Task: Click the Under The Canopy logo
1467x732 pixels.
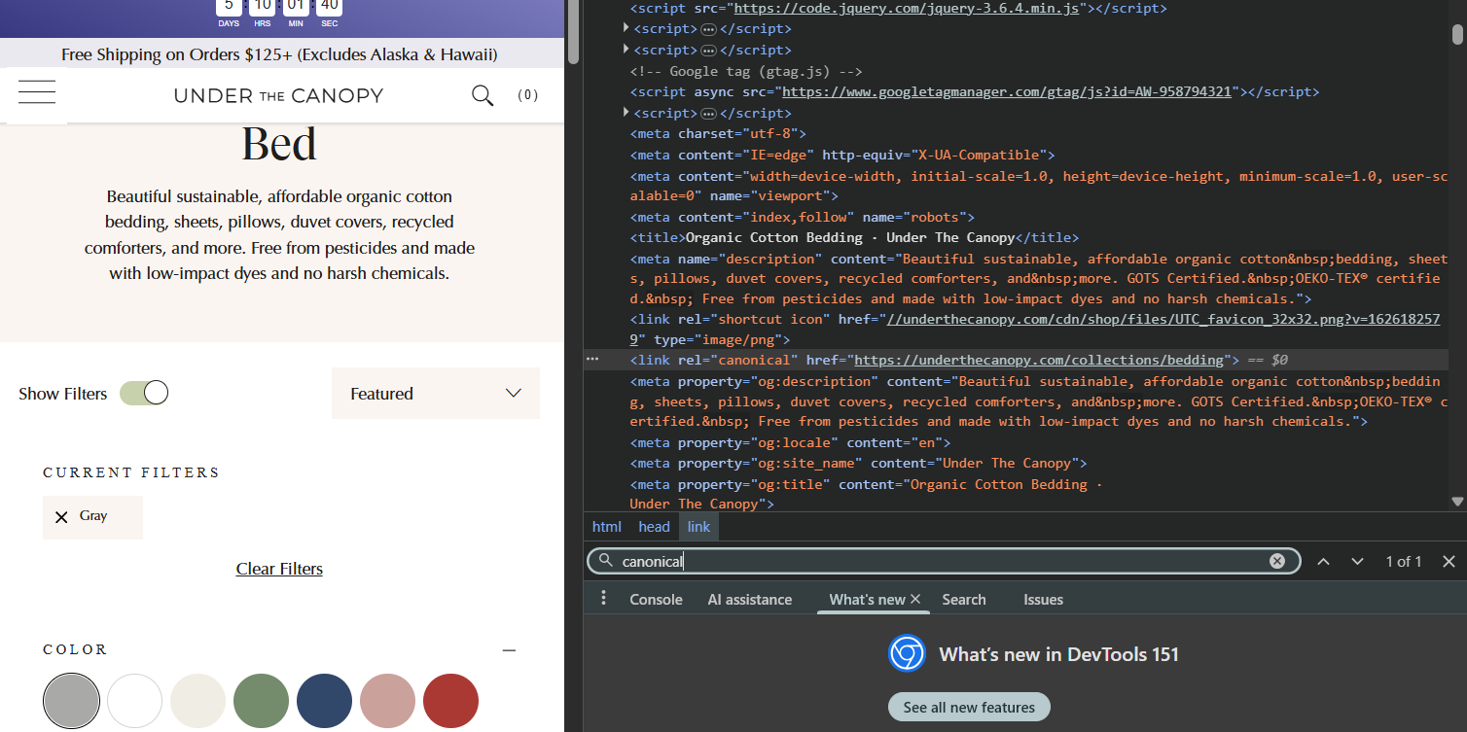Action: 278,95
